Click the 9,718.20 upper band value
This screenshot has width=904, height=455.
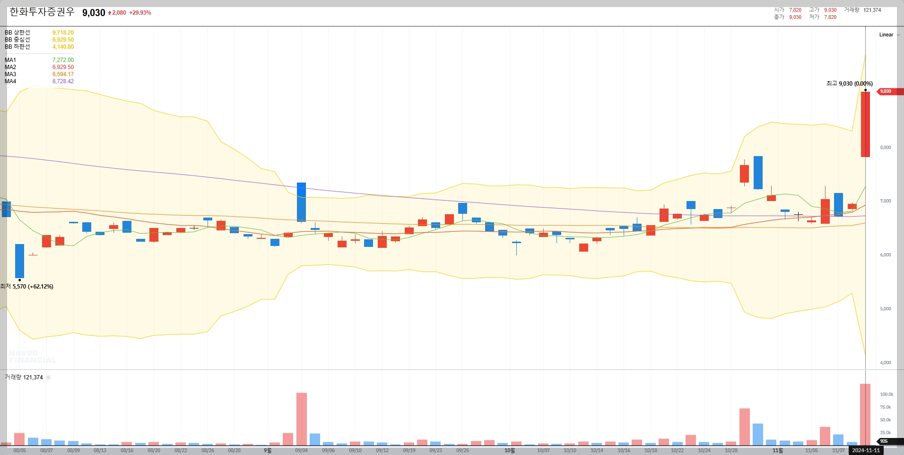pos(63,33)
